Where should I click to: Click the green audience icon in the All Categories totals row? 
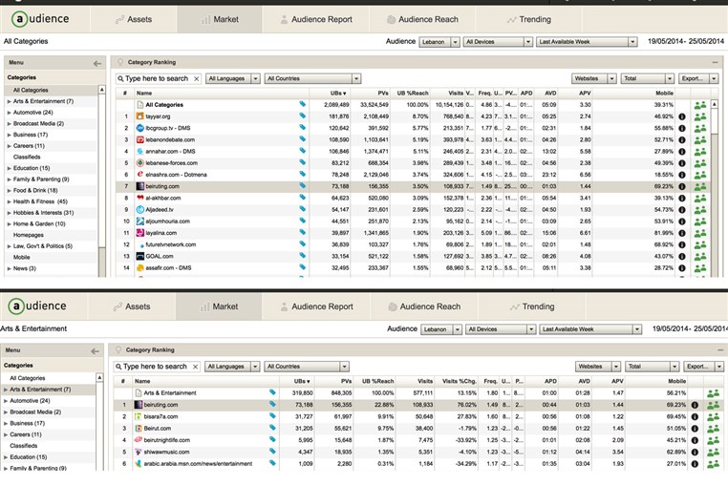point(699,105)
